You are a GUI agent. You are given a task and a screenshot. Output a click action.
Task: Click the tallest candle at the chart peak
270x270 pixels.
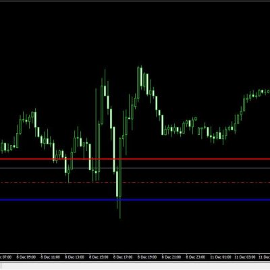pos(138,83)
